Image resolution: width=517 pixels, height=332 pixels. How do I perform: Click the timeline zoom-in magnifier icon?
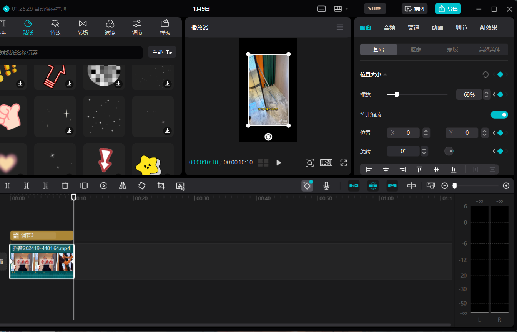coord(506,186)
